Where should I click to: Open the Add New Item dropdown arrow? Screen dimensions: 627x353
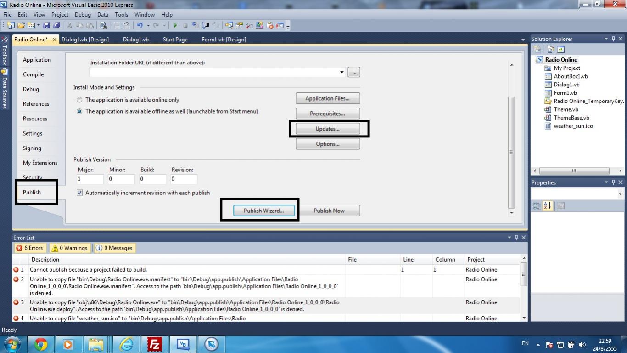tap(38, 25)
